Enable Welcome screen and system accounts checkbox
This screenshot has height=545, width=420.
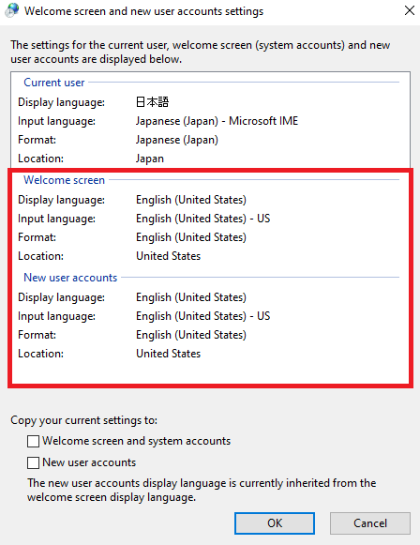coord(33,442)
